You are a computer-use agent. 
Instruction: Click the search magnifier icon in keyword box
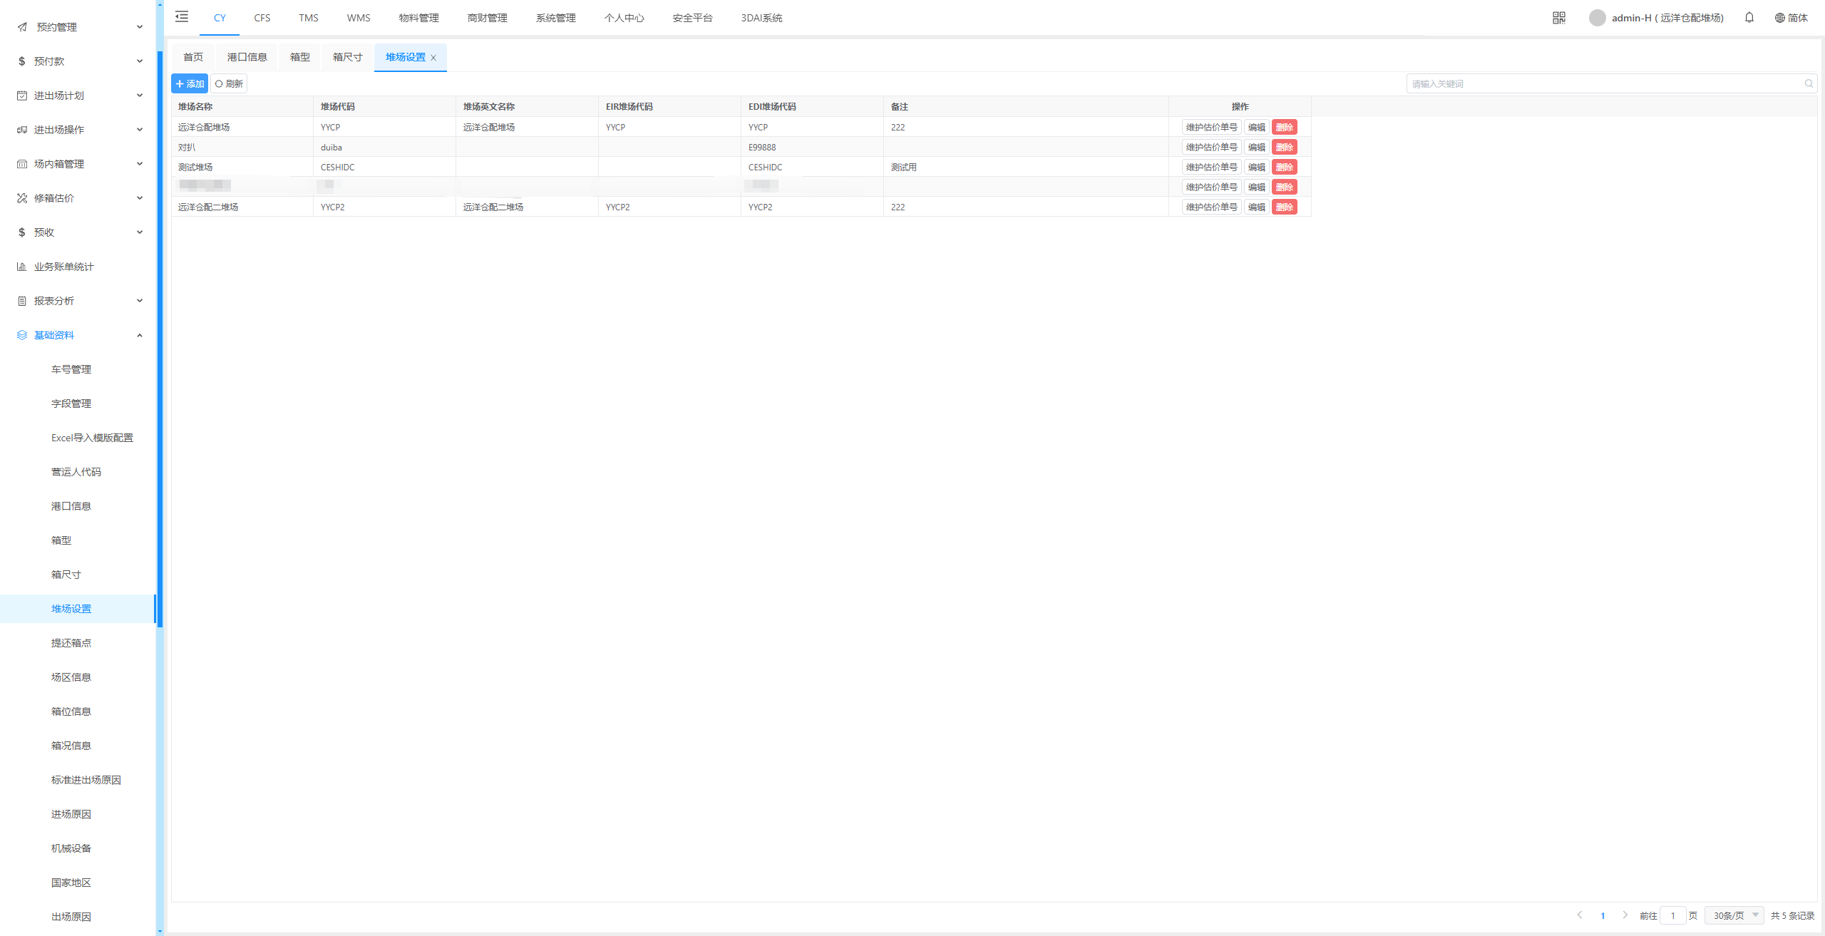click(1808, 84)
